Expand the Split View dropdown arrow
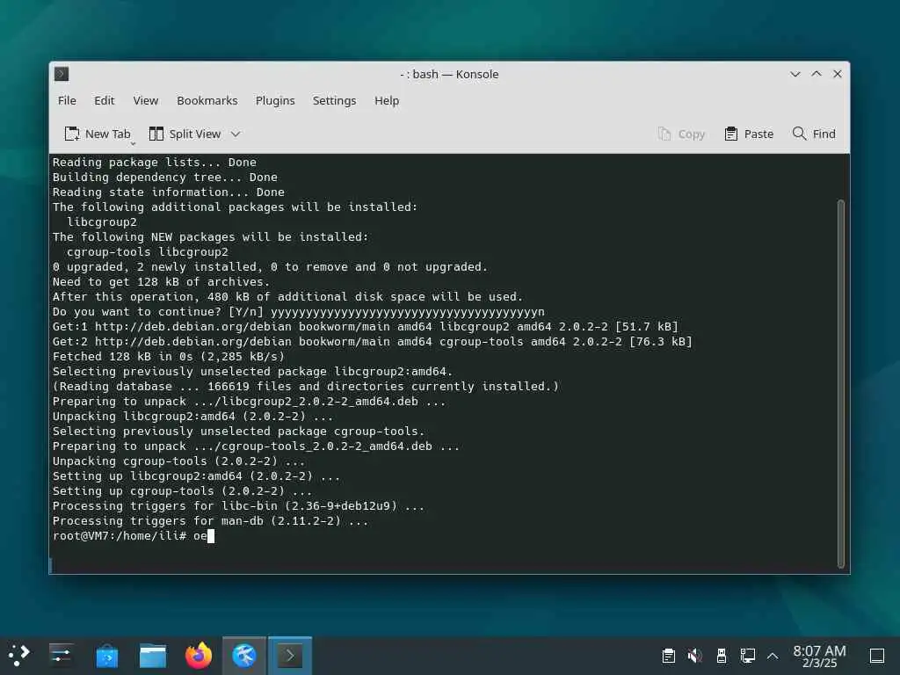Viewport: 900px width, 675px height. 236,134
